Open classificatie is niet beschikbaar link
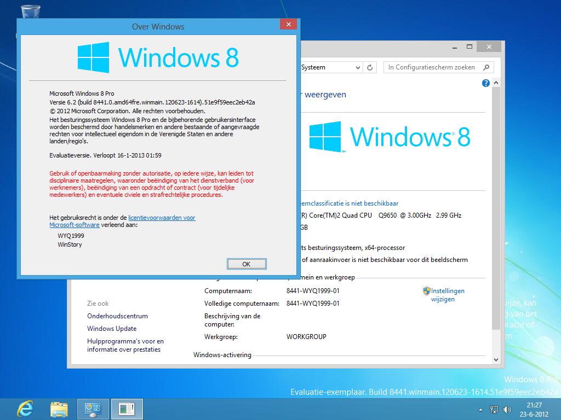 click(350, 203)
